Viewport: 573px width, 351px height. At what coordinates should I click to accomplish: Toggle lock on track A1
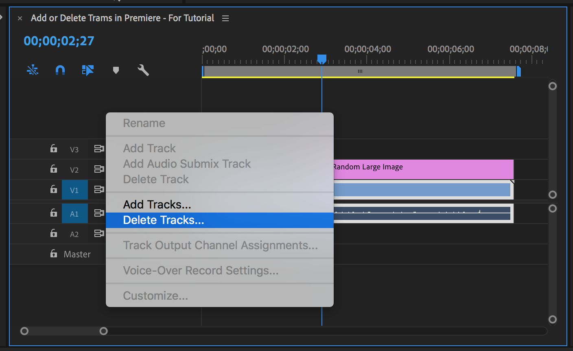(54, 213)
